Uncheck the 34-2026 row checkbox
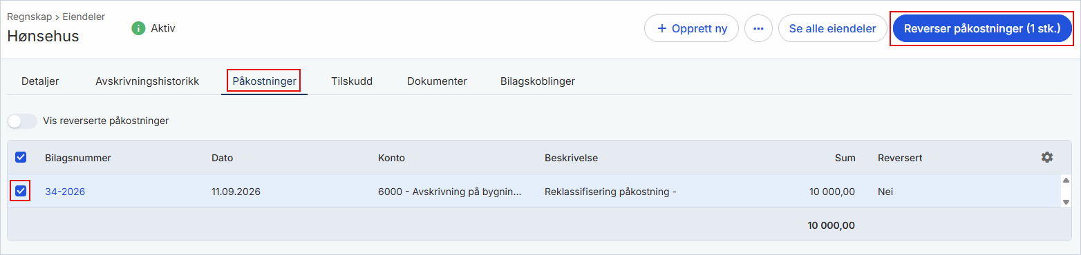 tap(21, 191)
